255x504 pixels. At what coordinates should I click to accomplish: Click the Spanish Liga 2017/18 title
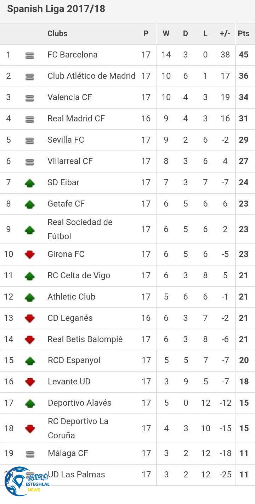click(56, 9)
